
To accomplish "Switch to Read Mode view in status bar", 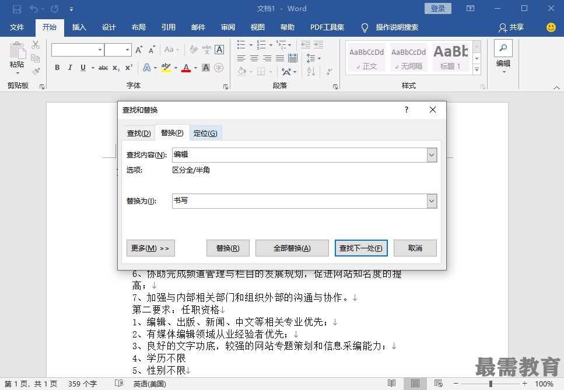I will click(x=392, y=384).
